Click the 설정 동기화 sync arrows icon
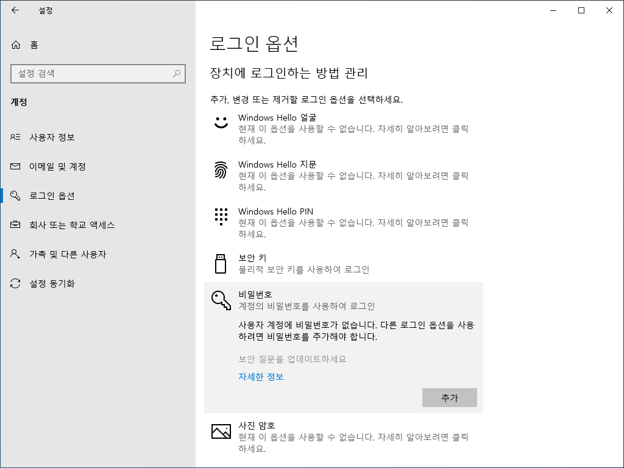 coord(15,283)
